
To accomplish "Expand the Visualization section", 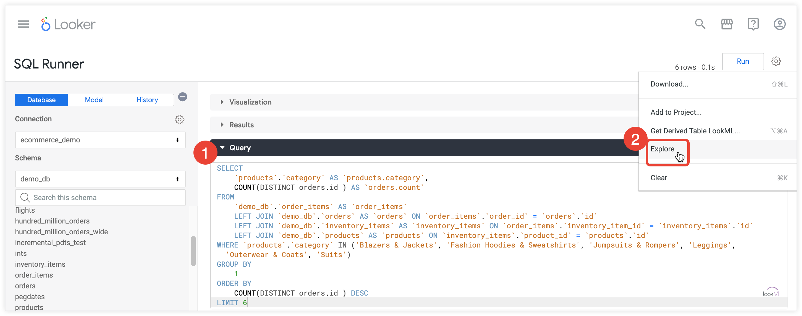I will (x=250, y=102).
